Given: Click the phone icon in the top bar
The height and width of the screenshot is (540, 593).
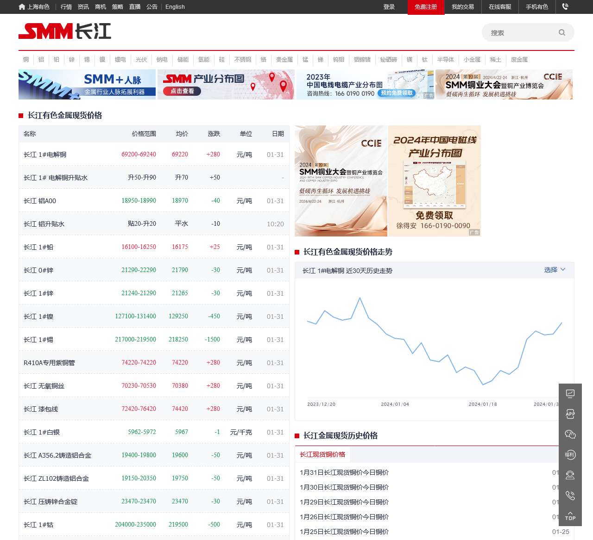Looking at the screenshot, I should 565,7.
